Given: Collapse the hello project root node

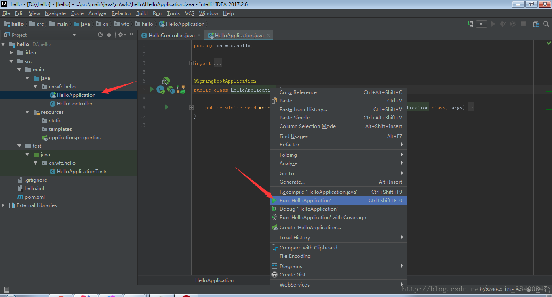Looking at the screenshot, I should pos(4,44).
